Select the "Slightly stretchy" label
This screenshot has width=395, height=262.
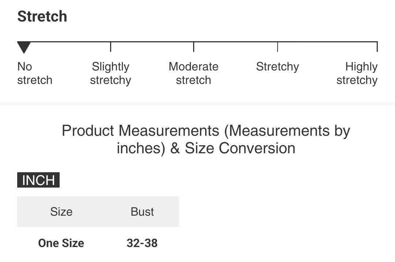click(x=110, y=73)
